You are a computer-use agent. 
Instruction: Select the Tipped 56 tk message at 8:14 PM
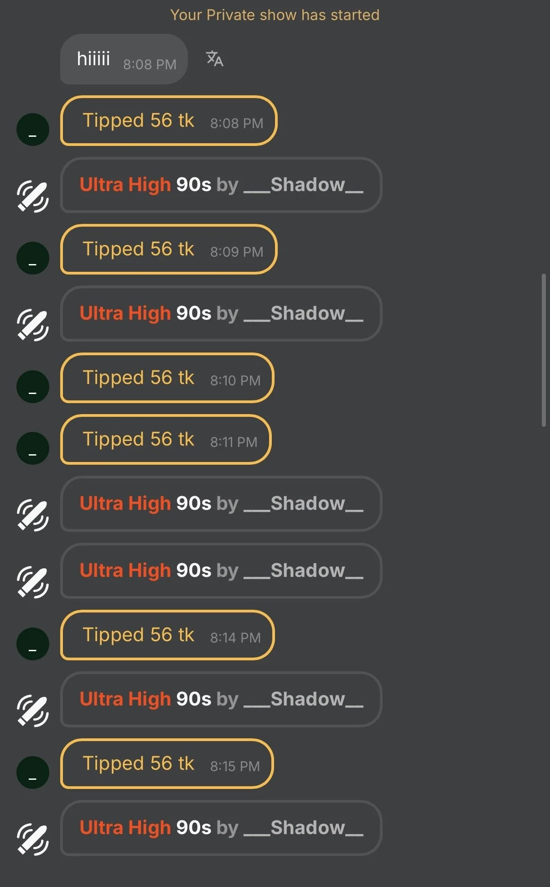167,635
